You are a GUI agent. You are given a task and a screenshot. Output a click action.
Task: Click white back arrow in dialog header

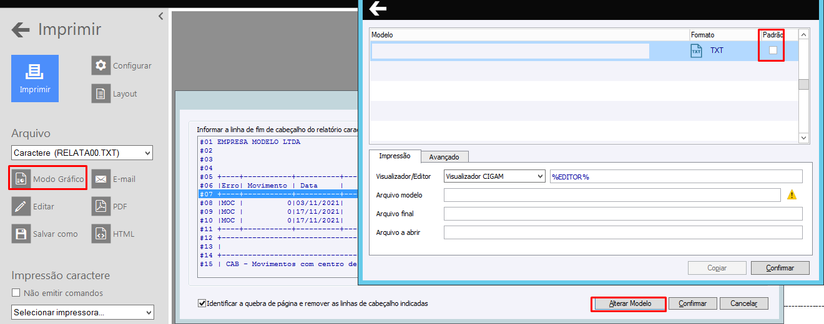(378, 9)
